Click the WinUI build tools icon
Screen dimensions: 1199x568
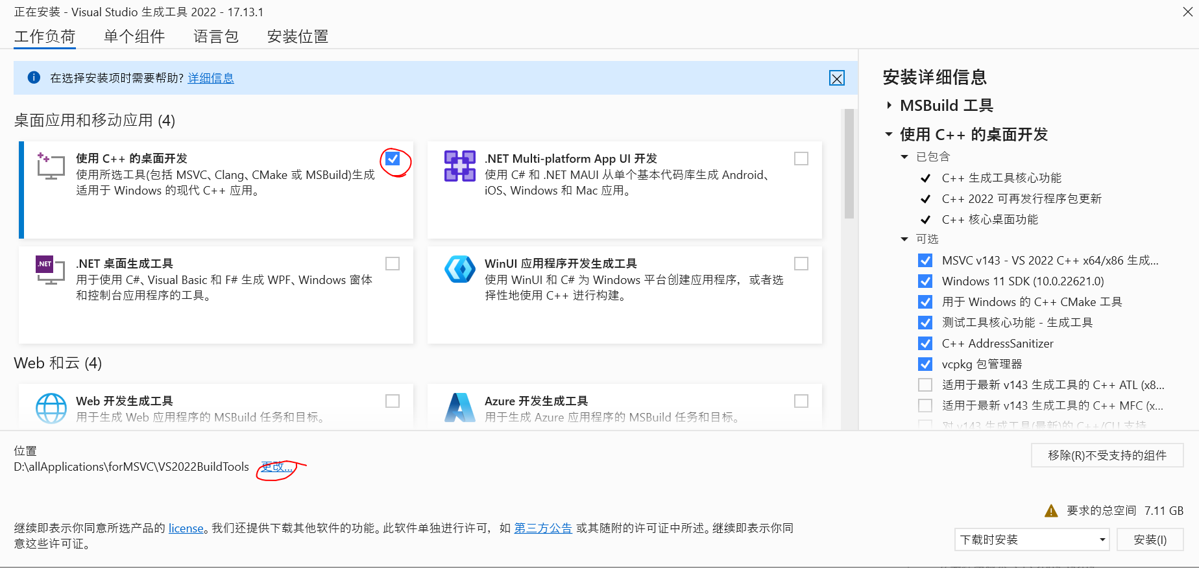pos(460,268)
